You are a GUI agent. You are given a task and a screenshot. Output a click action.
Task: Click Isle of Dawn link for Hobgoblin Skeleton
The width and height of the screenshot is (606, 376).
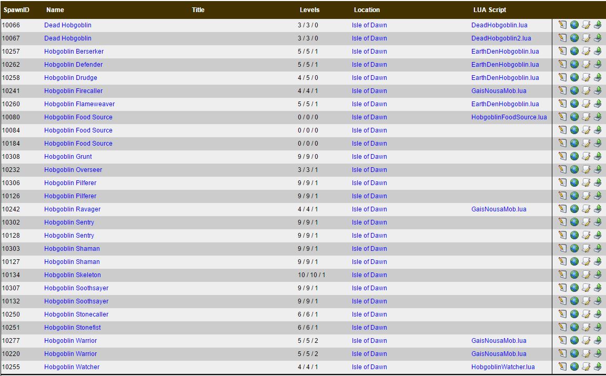click(369, 275)
